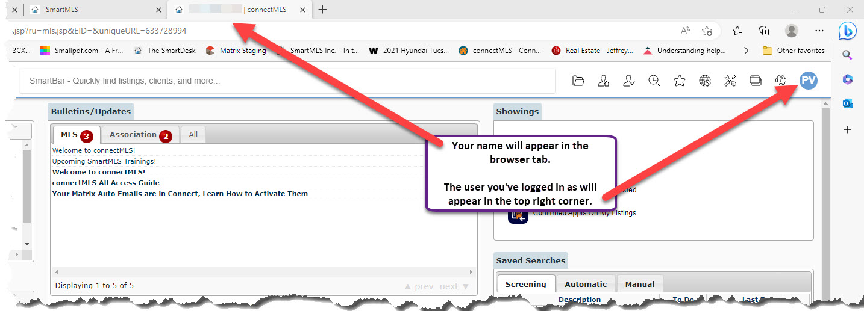Select the Automatic saved searches tab

(x=586, y=284)
